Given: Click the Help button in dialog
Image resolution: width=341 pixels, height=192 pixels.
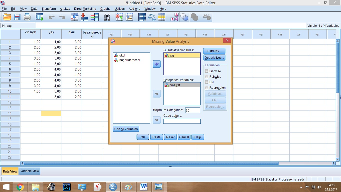Looking at the screenshot, I should click(x=198, y=137).
